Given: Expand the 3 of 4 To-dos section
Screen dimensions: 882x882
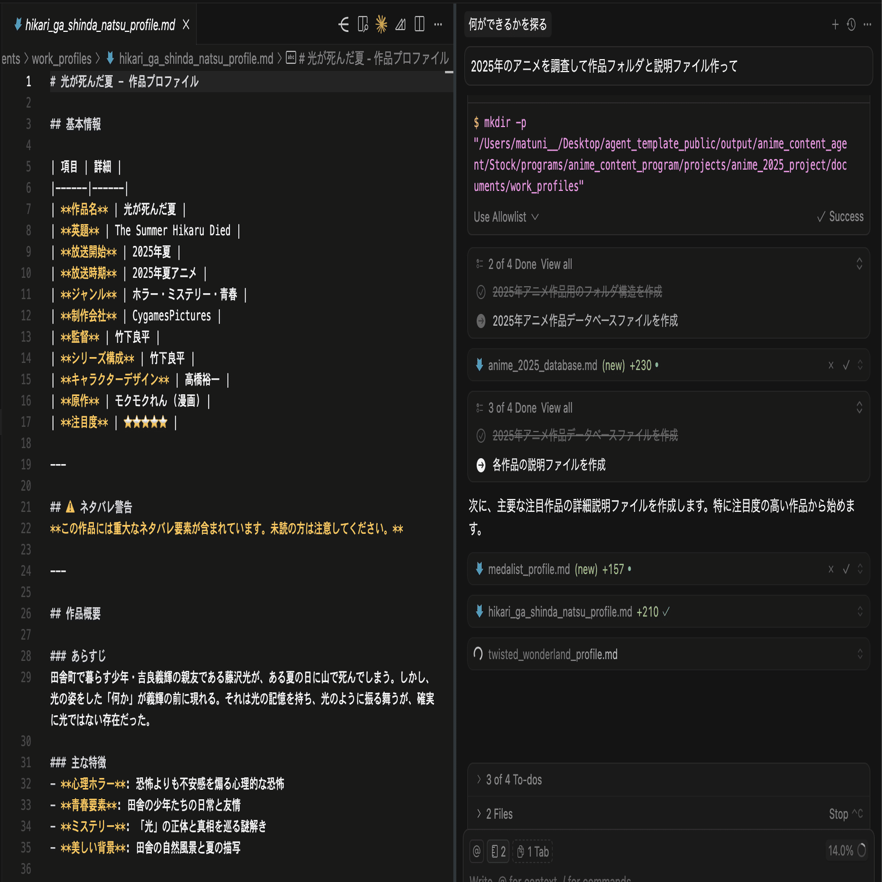Looking at the screenshot, I should [513, 780].
